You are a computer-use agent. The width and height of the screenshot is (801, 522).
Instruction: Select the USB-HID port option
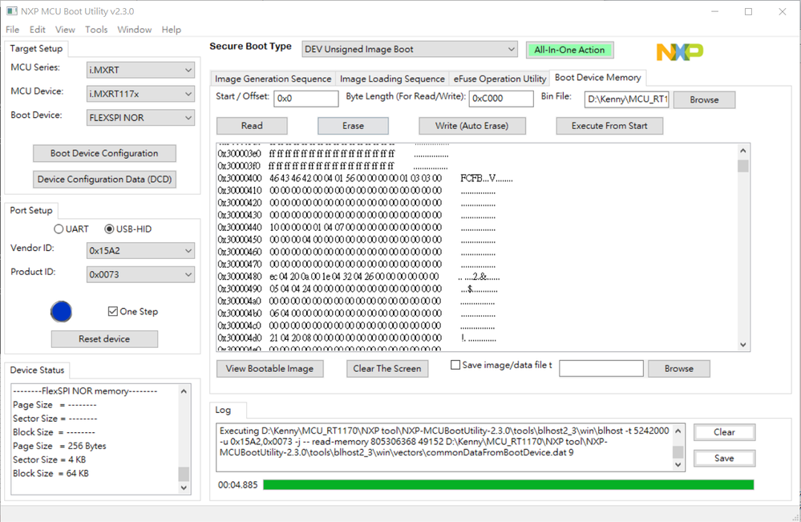(x=108, y=229)
